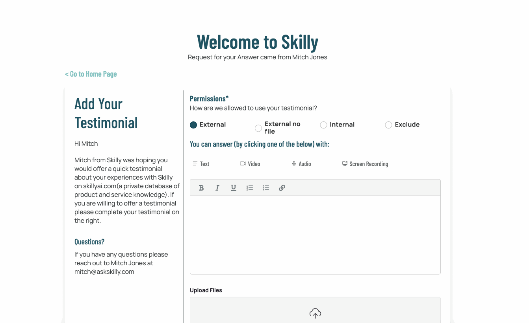Screen dimensions: 529x323
Task: Go to Home Page link
Action: (91, 74)
